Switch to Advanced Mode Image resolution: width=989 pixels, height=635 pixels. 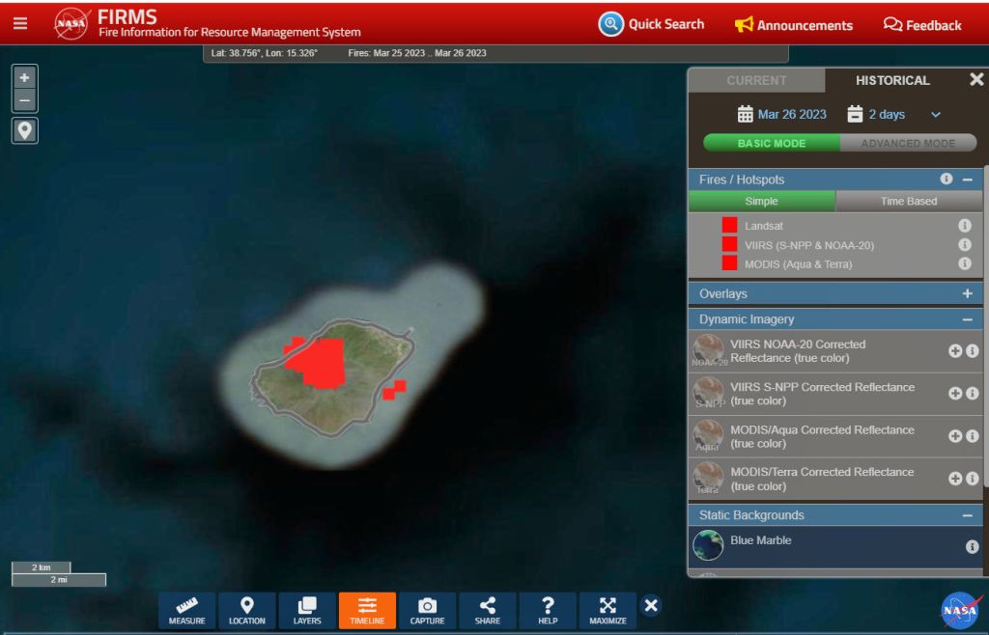[x=908, y=143]
